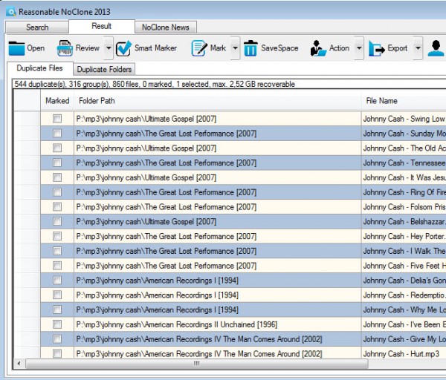Mark the I Walk The file checkbox
The height and width of the screenshot is (380, 446).
pos(57,251)
